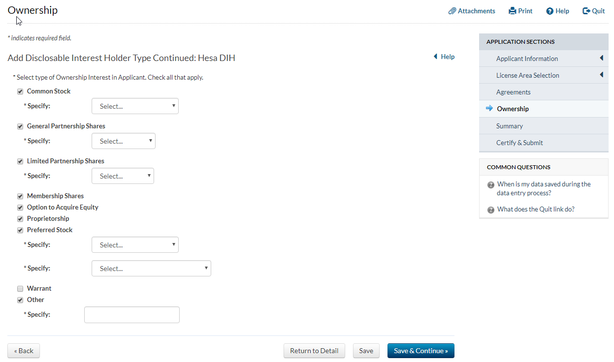Click the Print printer icon
The image size is (614, 362).
[x=513, y=11]
